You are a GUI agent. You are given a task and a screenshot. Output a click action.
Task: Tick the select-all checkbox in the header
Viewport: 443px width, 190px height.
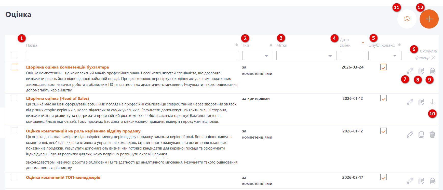[x=15, y=56]
